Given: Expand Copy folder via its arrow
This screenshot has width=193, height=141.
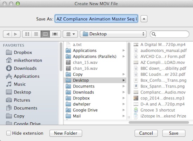Looking at the screenshot, I should pyautogui.click(x=124, y=75).
